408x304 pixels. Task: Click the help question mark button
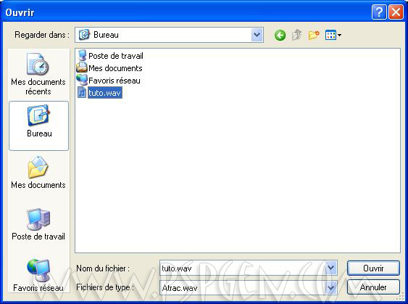tap(379, 12)
